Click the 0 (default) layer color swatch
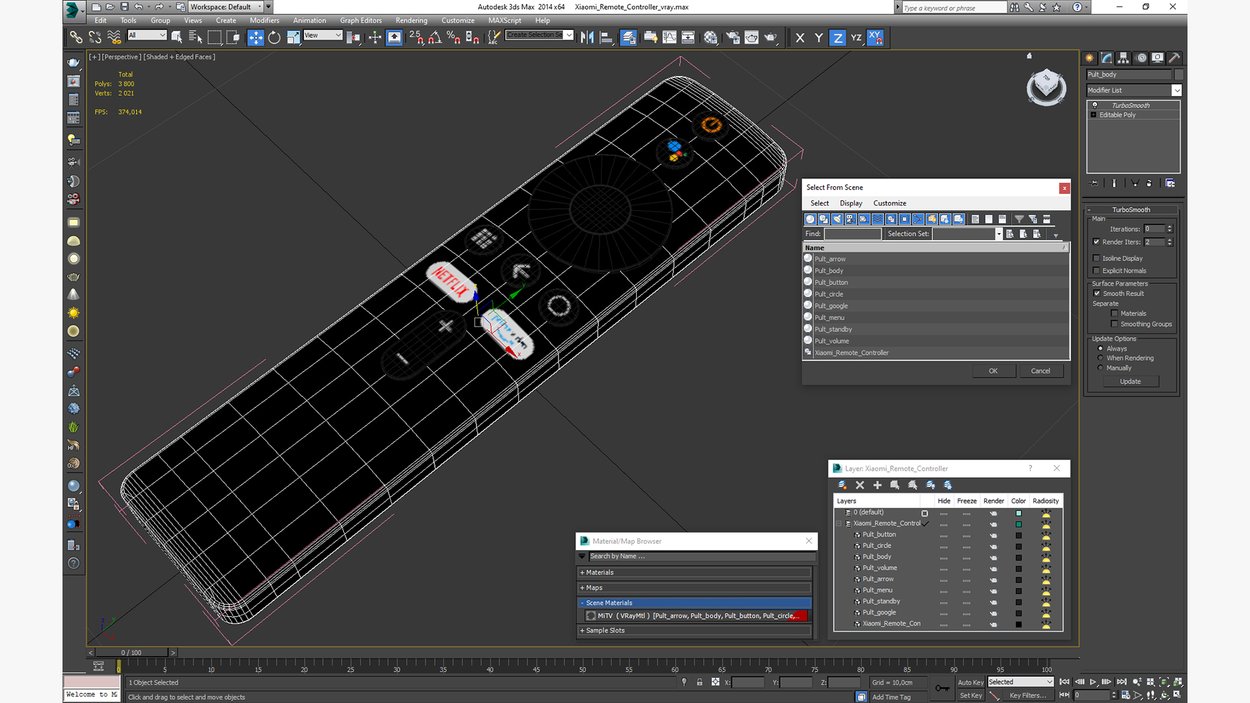Viewport: 1250px width, 703px height. (1019, 513)
